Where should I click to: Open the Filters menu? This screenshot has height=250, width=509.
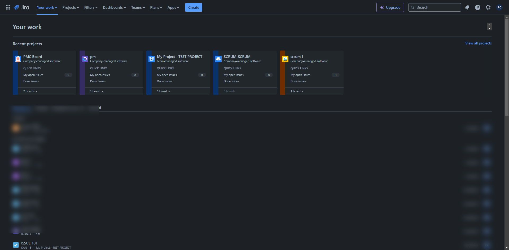91,7
